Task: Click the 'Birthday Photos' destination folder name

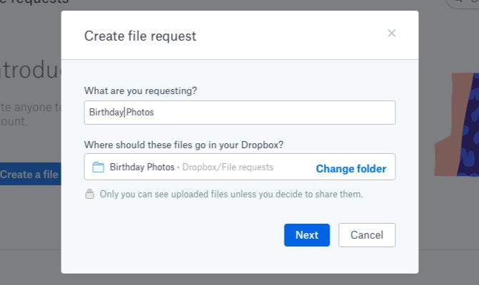Action: point(142,167)
